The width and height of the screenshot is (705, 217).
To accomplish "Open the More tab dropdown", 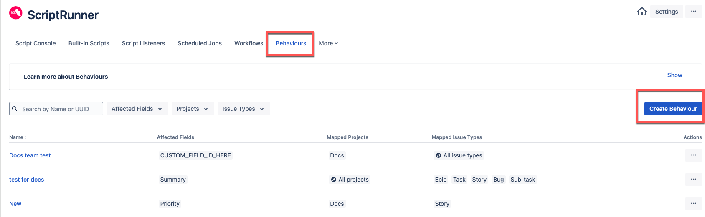I will click(328, 43).
